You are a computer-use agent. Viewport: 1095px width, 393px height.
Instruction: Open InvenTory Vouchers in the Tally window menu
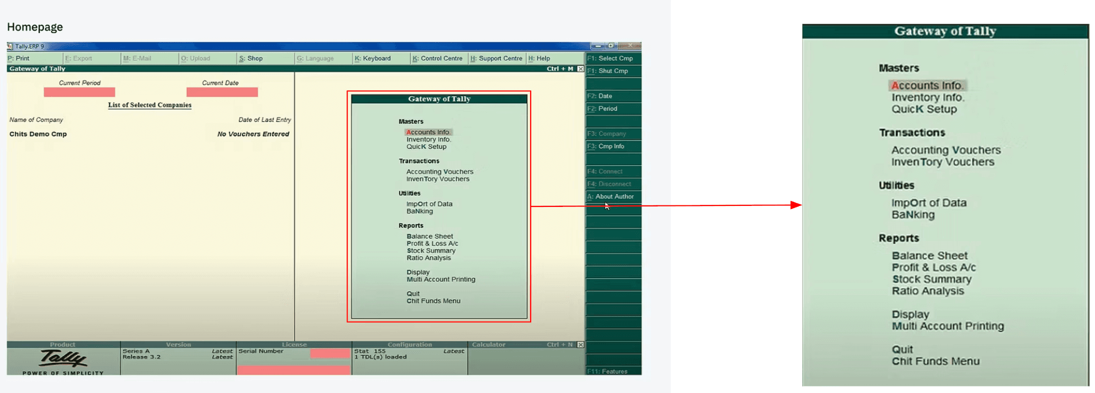click(x=437, y=179)
